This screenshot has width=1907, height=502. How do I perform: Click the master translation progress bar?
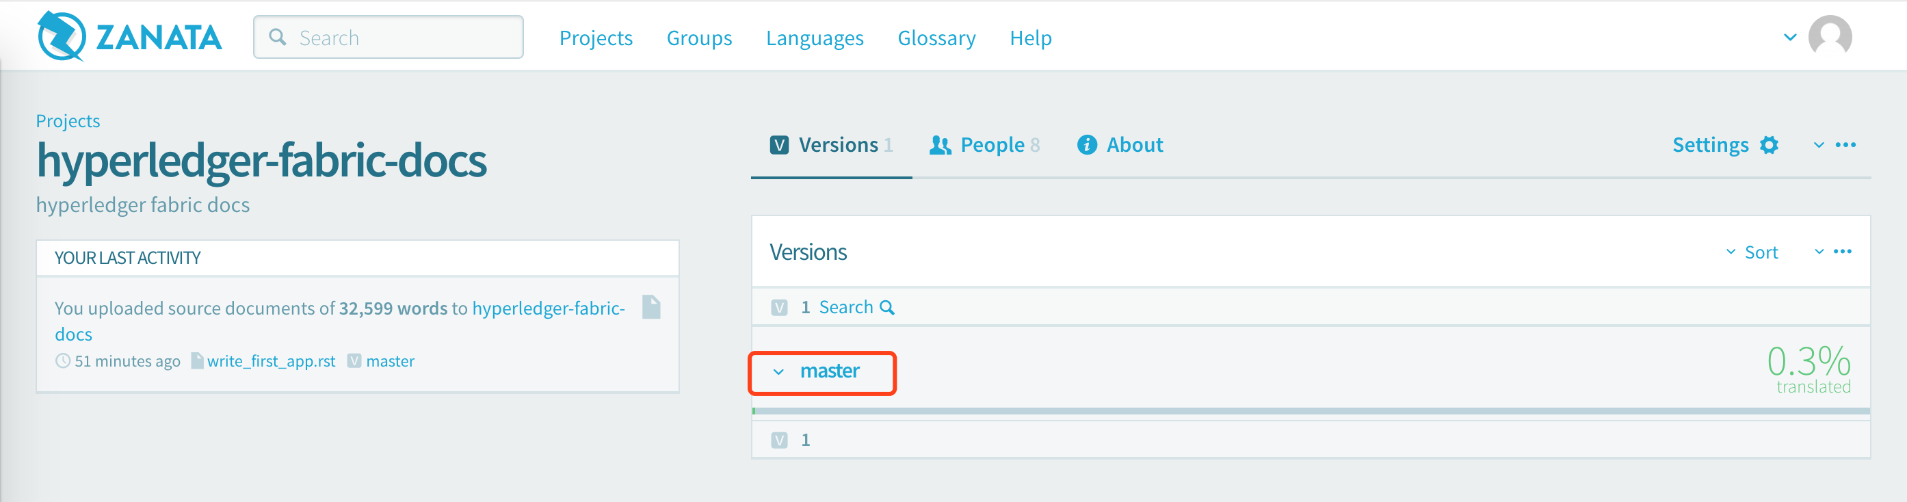pos(1311,411)
